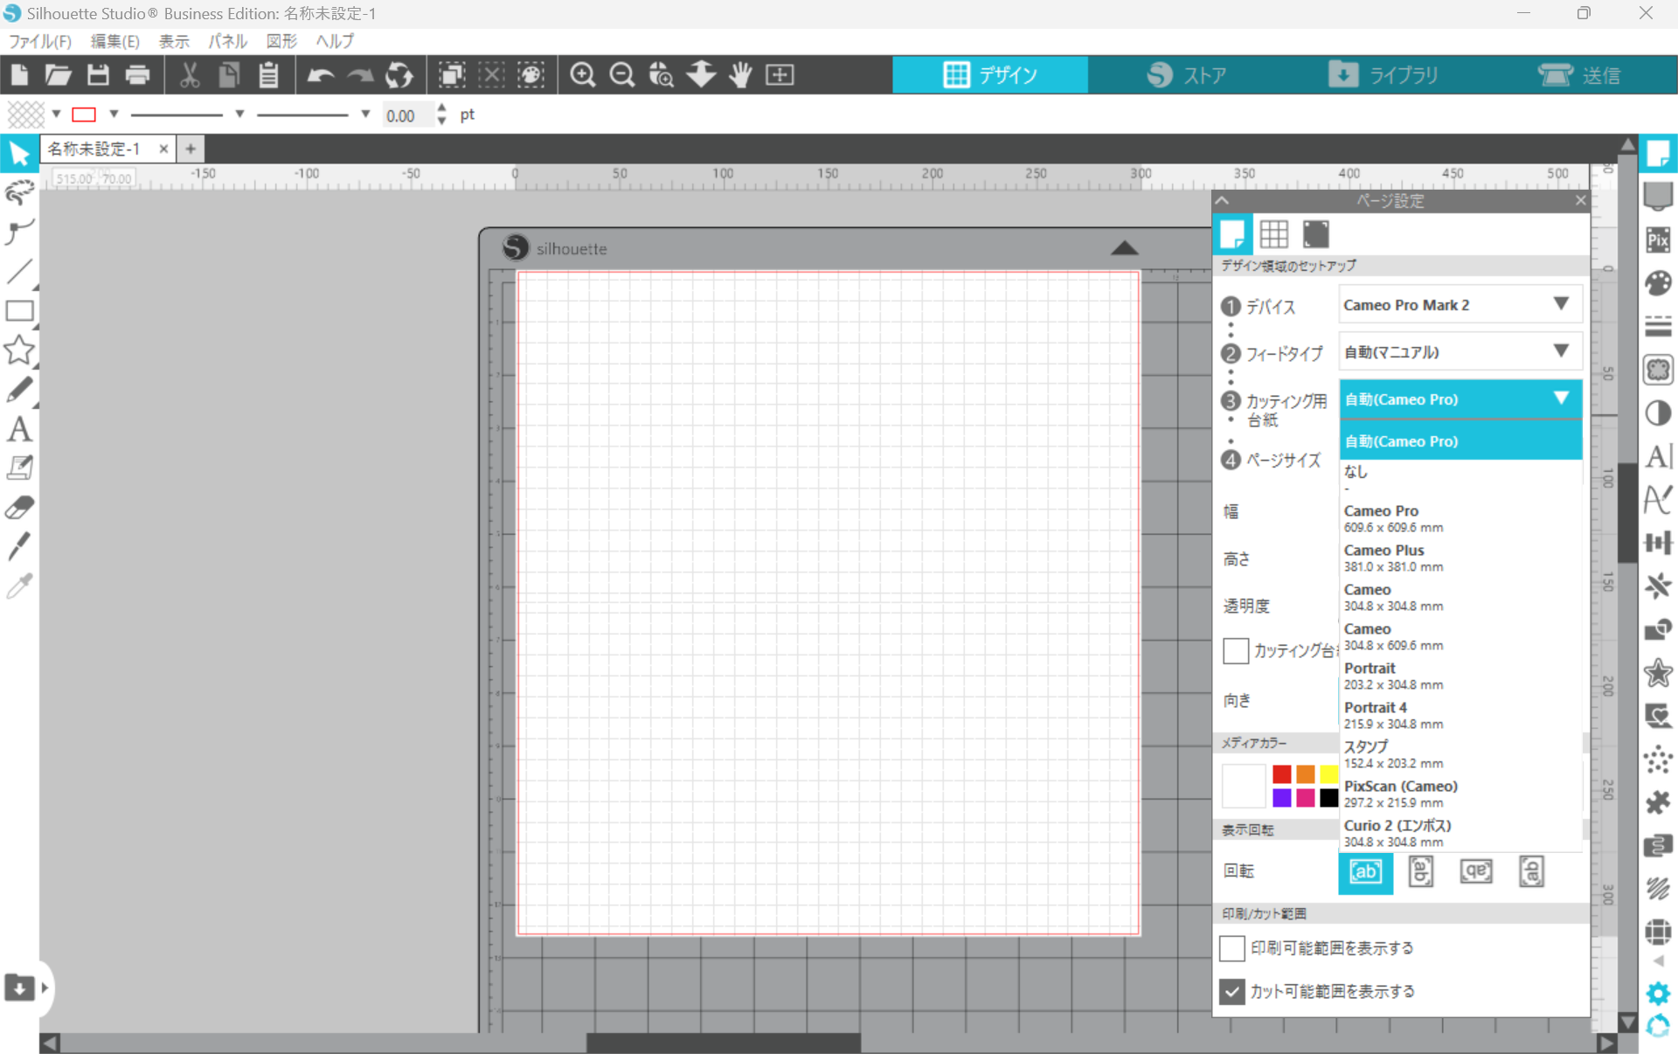Screen dimensions: 1678x1054
Task: Click the Zoom In magnifier icon
Action: (x=582, y=75)
